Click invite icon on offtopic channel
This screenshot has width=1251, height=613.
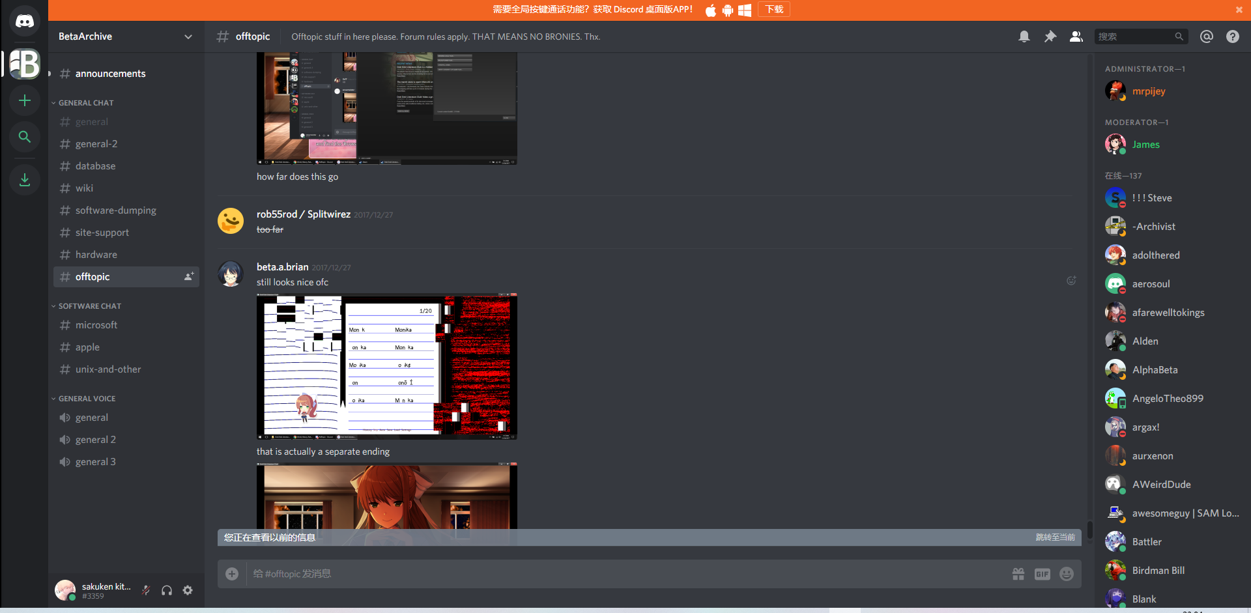(189, 277)
